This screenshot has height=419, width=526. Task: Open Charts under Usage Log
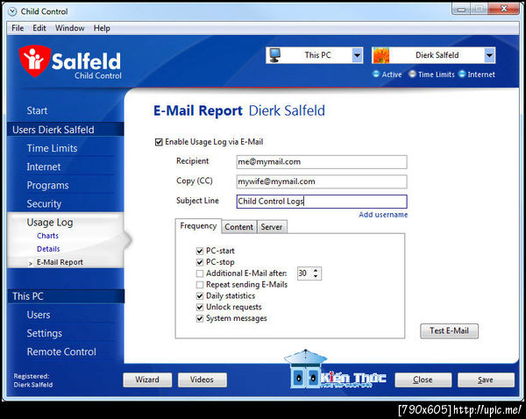point(47,236)
